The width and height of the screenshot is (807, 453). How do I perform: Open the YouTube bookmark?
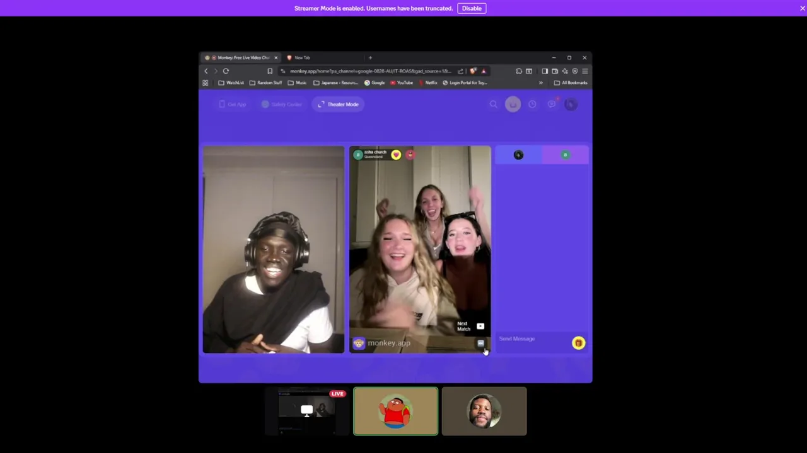click(402, 83)
